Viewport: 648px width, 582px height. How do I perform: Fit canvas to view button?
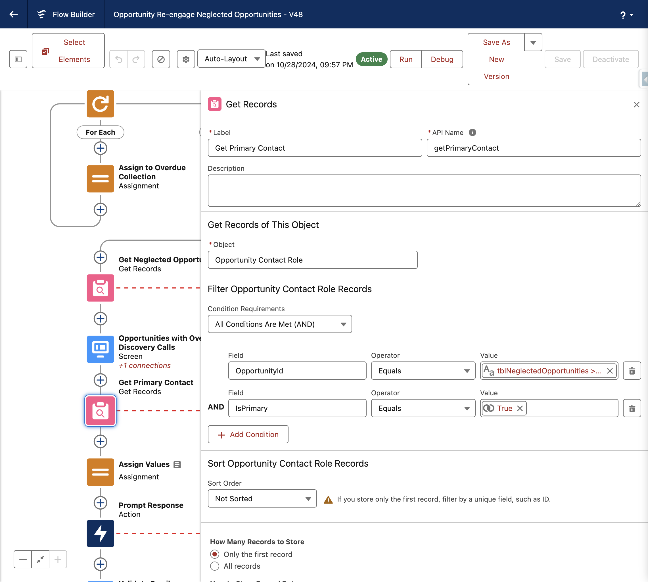coord(40,559)
